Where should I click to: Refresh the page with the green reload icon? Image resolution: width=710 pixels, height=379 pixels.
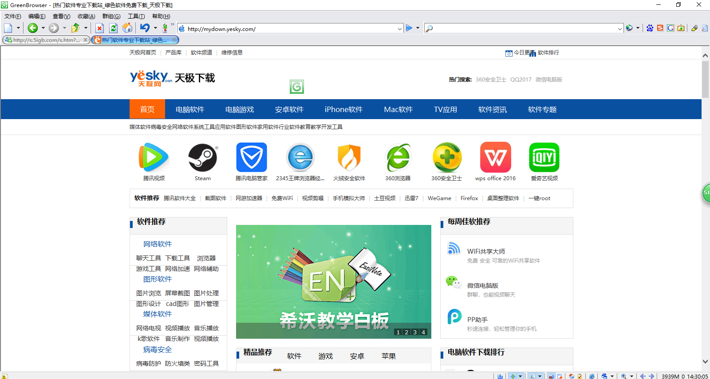click(114, 28)
